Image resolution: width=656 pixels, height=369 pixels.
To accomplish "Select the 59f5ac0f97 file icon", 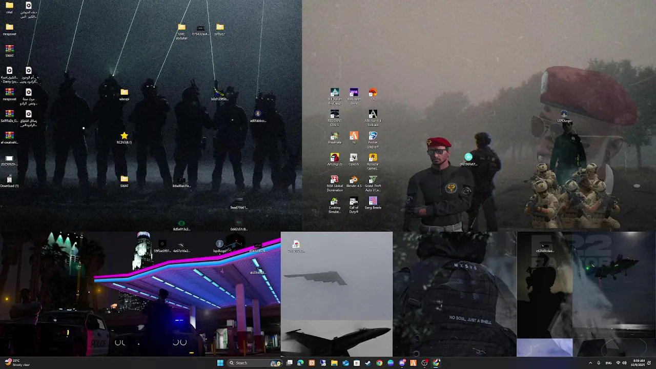I will pyautogui.click(x=162, y=247).
